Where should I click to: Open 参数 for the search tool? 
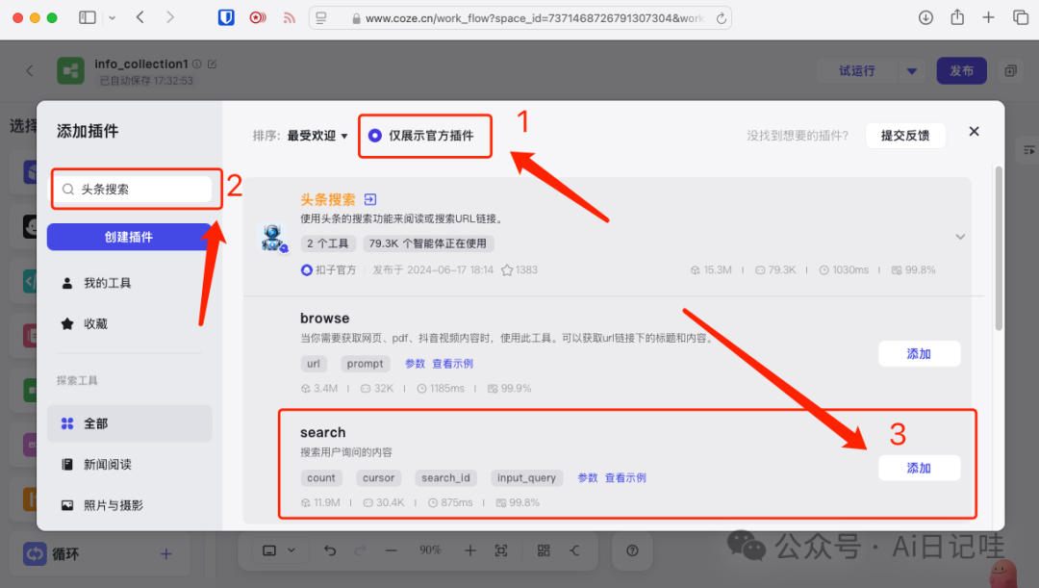pyautogui.click(x=588, y=478)
